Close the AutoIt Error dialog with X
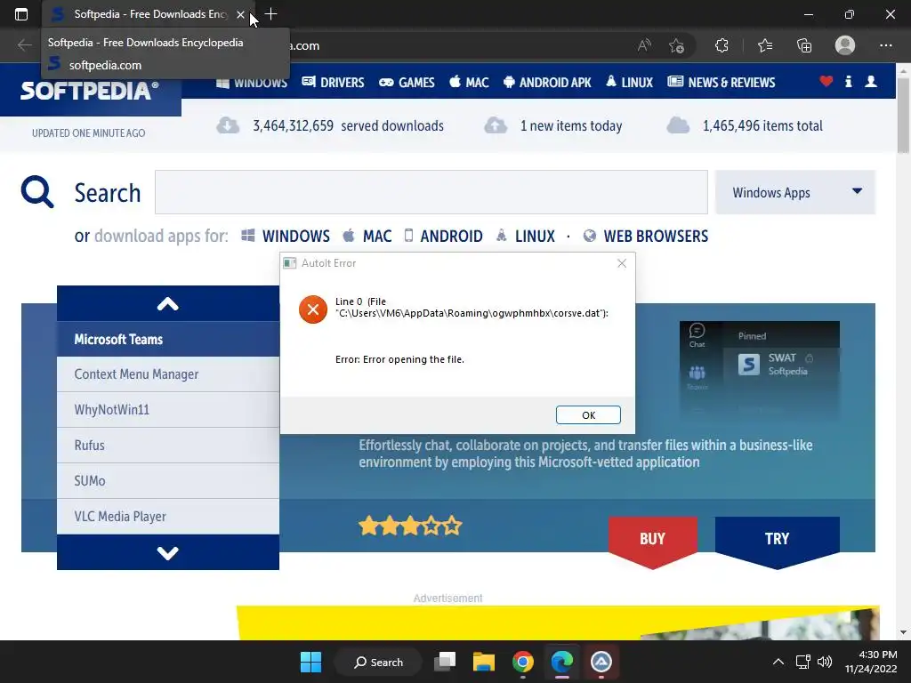This screenshot has width=911, height=683. click(622, 263)
